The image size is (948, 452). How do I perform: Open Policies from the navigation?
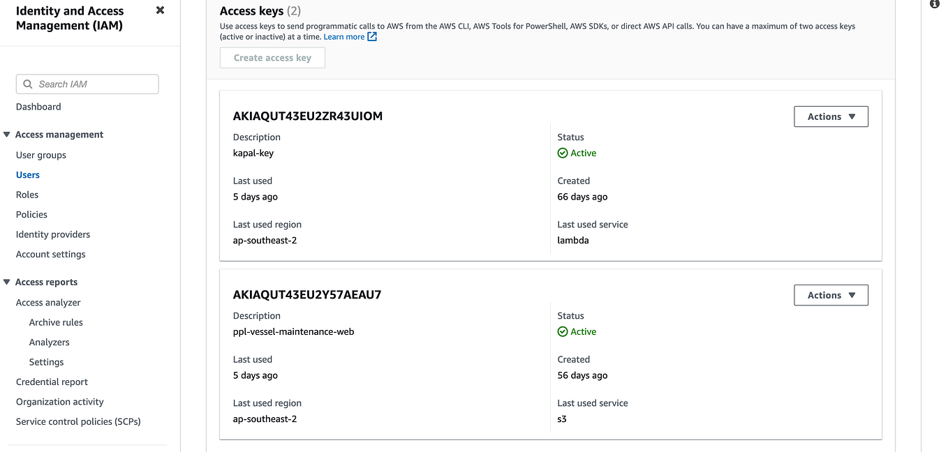click(31, 214)
